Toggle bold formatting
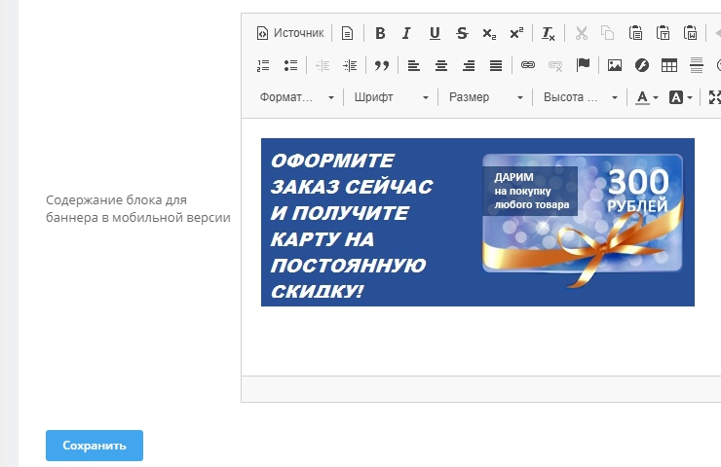This screenshot has width=721, height=467. [x=380, y=33]
